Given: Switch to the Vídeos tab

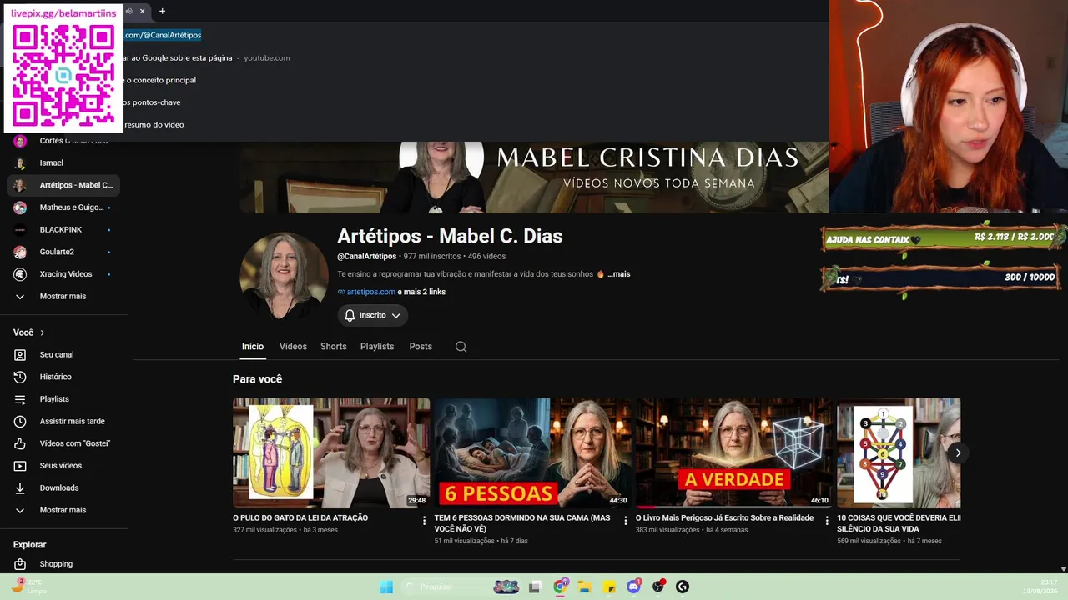Looking at the screenshot, I should [x=293, y=347].
